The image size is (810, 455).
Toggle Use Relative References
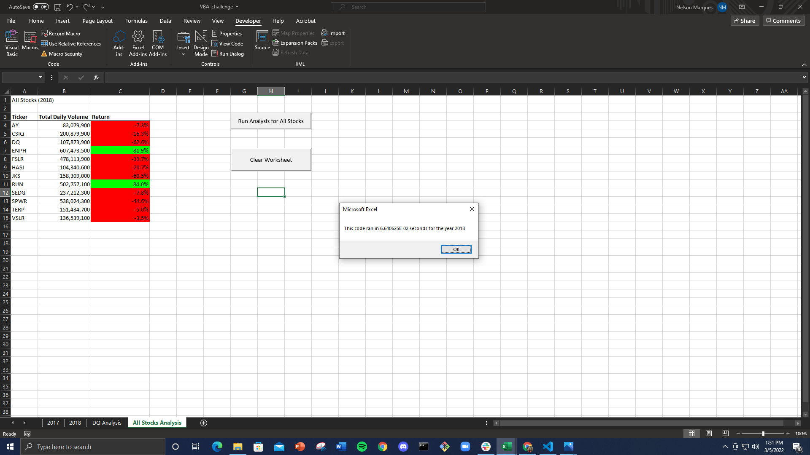71,44
